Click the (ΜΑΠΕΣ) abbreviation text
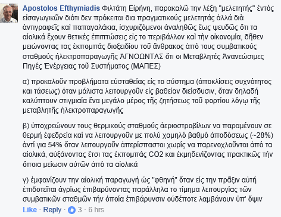 [x=146, y=66]
